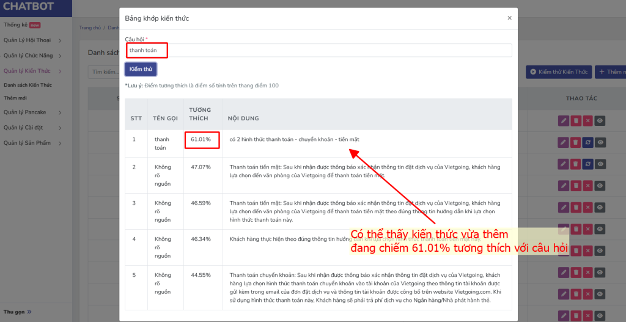The width and height of the screenshot is (626, 322).
Task: Select Danh sách Kiến Thức submenu item
Action: [27, 85]
